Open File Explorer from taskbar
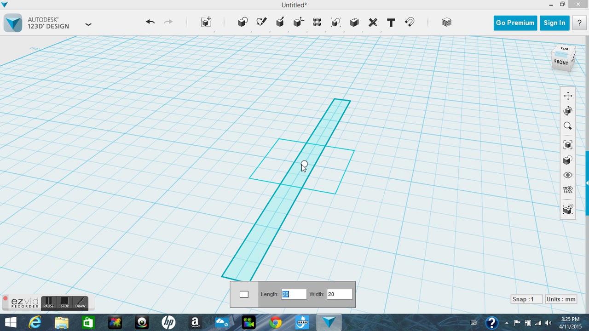The width and height of the screenshot is (589, 331). pos(62,323)
